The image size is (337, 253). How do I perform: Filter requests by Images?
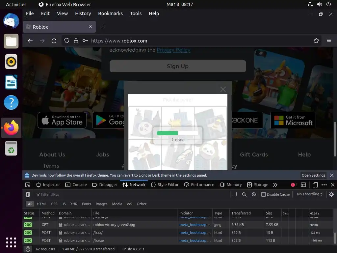click(x=101, y=204)
